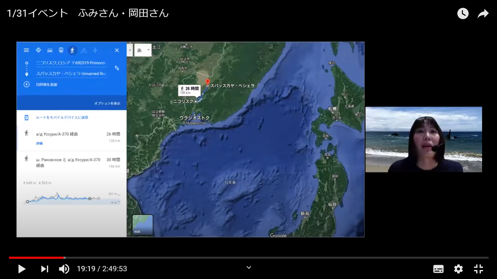The width and height of the screenshot is (497, 279).
Task: Click the 新潟 map label
Action: pyautogui.click(x=305, y=214)
